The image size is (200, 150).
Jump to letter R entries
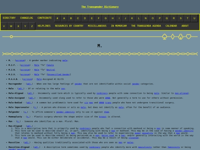click(174, 18)
